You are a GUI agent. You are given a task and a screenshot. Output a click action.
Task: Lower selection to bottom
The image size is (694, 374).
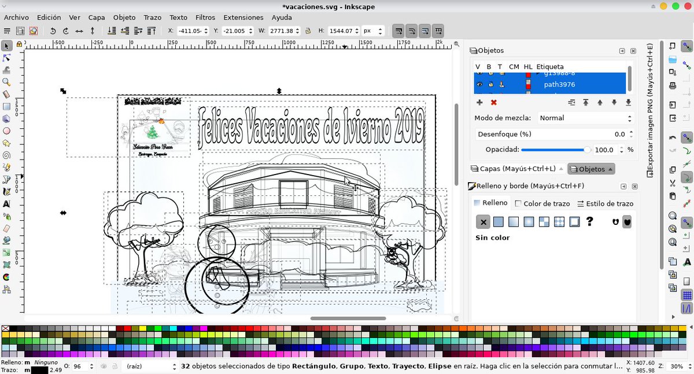pyautogui.click(x=111, y=31)
